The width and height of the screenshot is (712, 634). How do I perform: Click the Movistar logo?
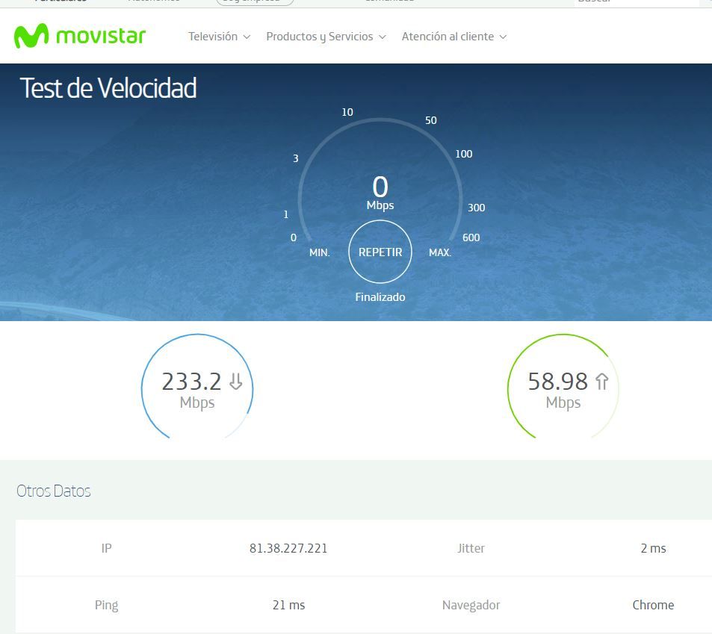79,36
